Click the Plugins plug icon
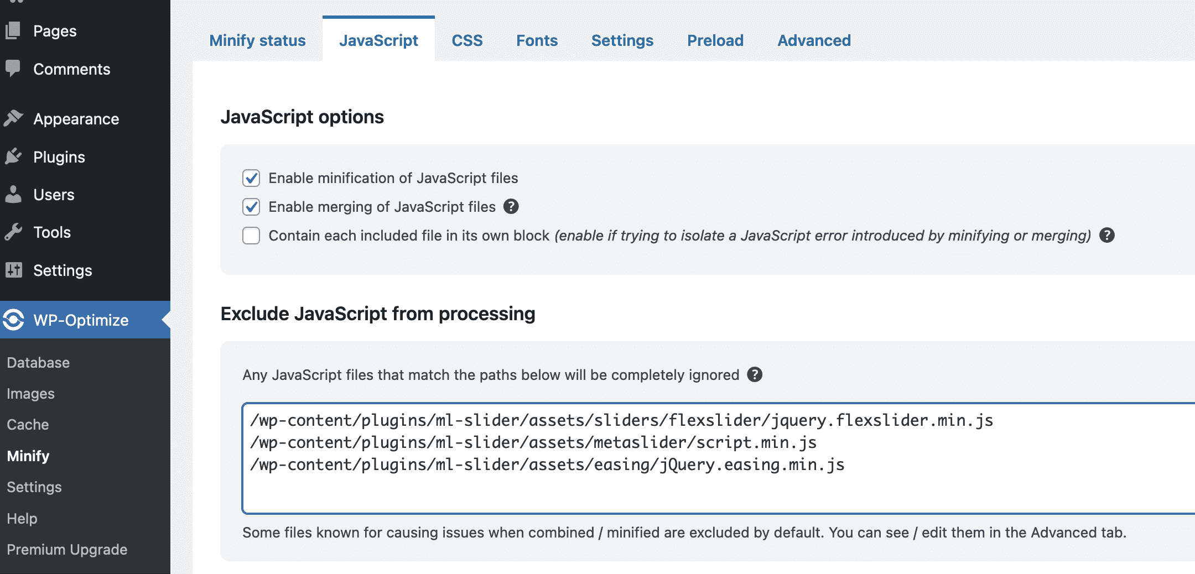This screenshot has height=574, width=1195. (13, 156)
